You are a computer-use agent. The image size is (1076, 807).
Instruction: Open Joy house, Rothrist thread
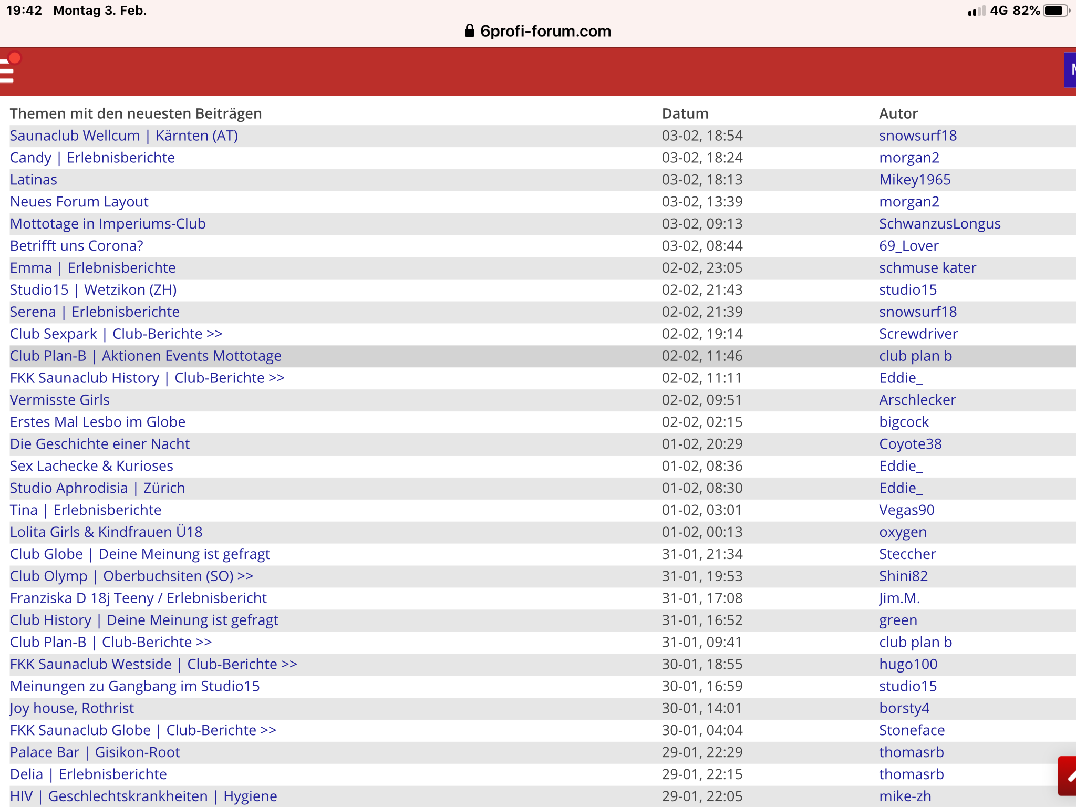point(72,708)
